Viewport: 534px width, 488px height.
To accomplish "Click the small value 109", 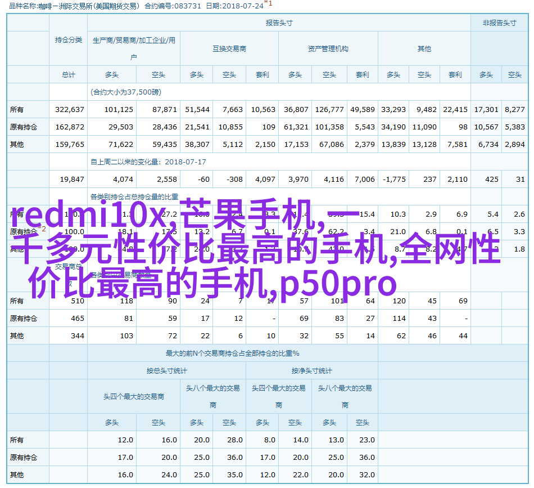I will 269,127.
